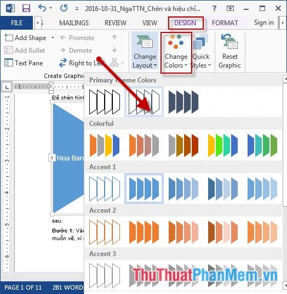
Task: Move selection up arrow icon
Action: 114,37
